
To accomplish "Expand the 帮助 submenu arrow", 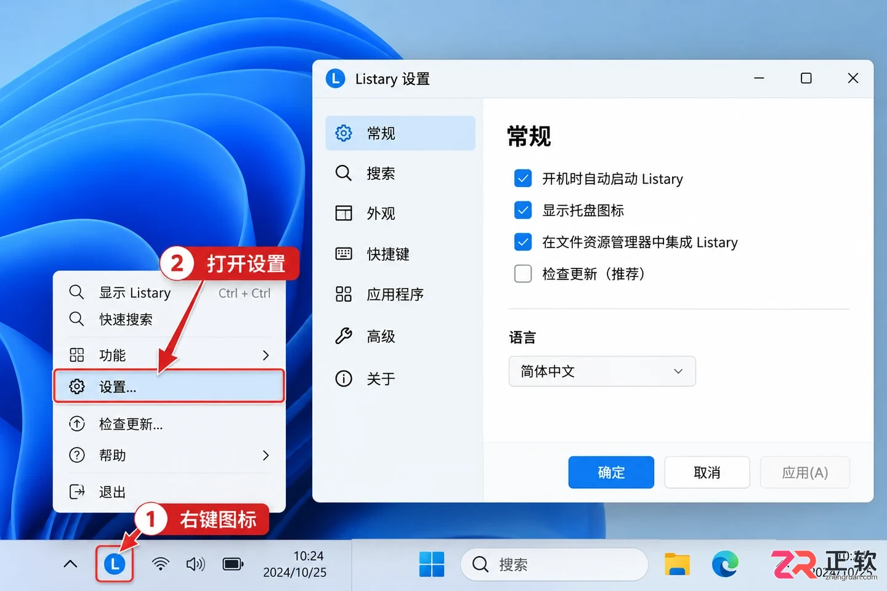I will (x=266, y=455).
